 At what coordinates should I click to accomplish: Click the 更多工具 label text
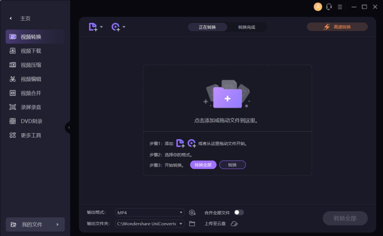tap(31, 135)
